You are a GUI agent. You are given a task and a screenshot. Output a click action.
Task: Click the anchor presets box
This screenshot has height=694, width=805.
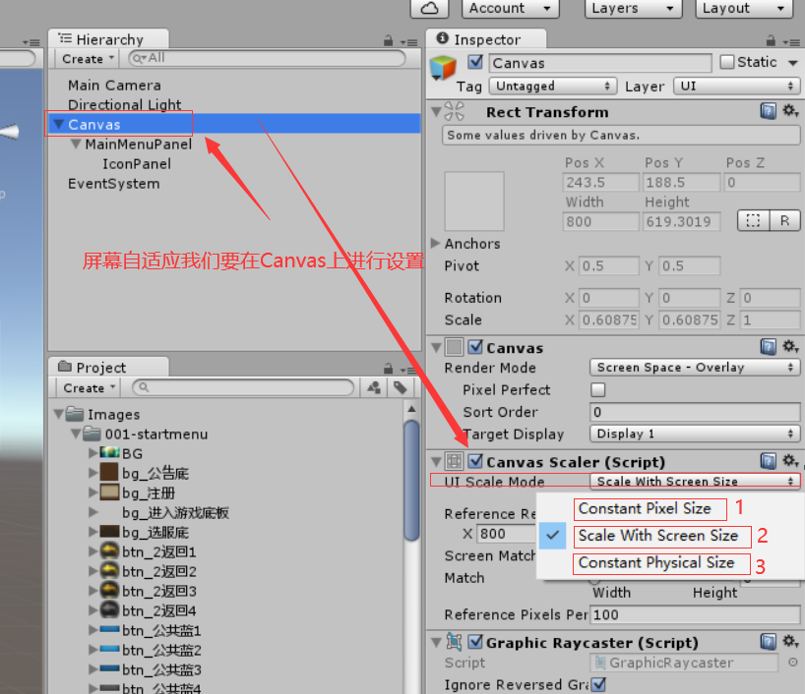pos(474,202)
